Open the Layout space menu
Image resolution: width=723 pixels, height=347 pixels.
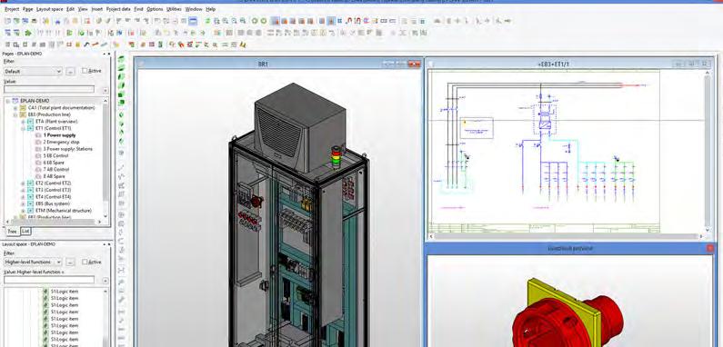(x=49, y=9)
